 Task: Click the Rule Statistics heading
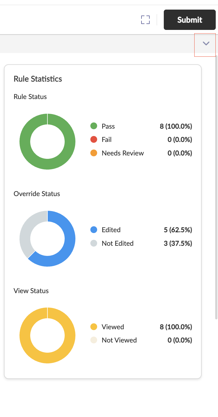(x=38, y=79)
